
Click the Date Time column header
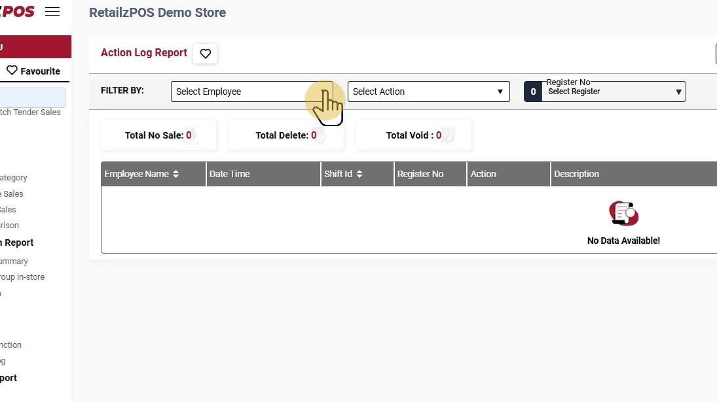(230, 175)
